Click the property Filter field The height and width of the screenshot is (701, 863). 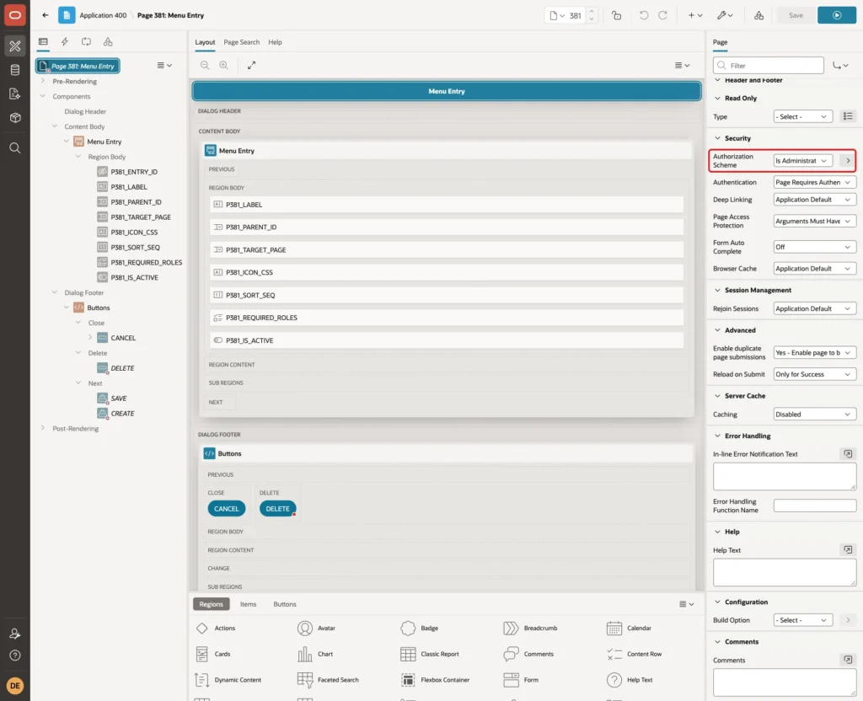click(769, 66)
